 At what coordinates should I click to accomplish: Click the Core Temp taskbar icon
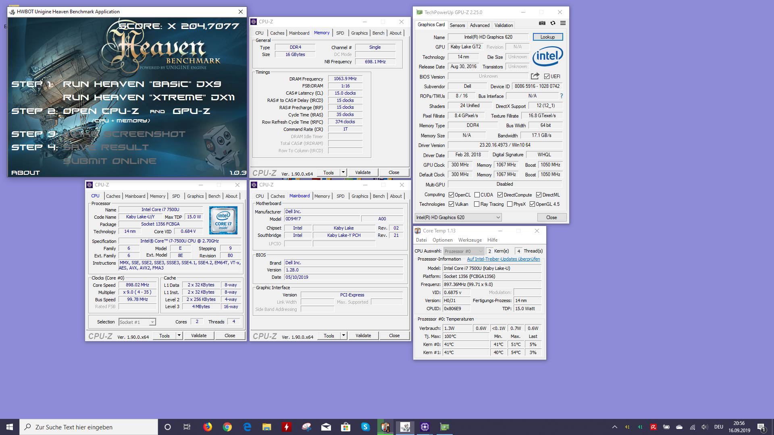click(385, 427)
